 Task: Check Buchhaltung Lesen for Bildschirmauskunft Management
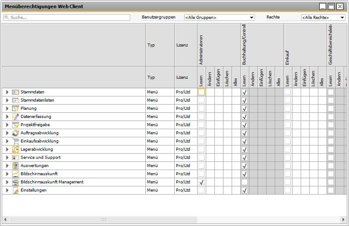coord(245,182)
